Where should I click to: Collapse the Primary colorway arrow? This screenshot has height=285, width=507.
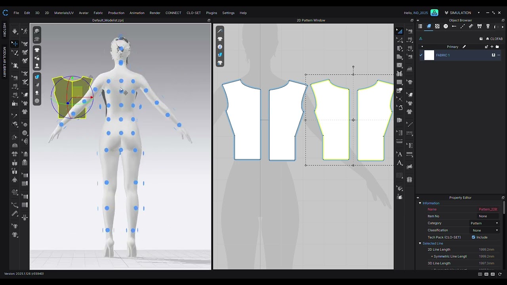pos(422,47)
